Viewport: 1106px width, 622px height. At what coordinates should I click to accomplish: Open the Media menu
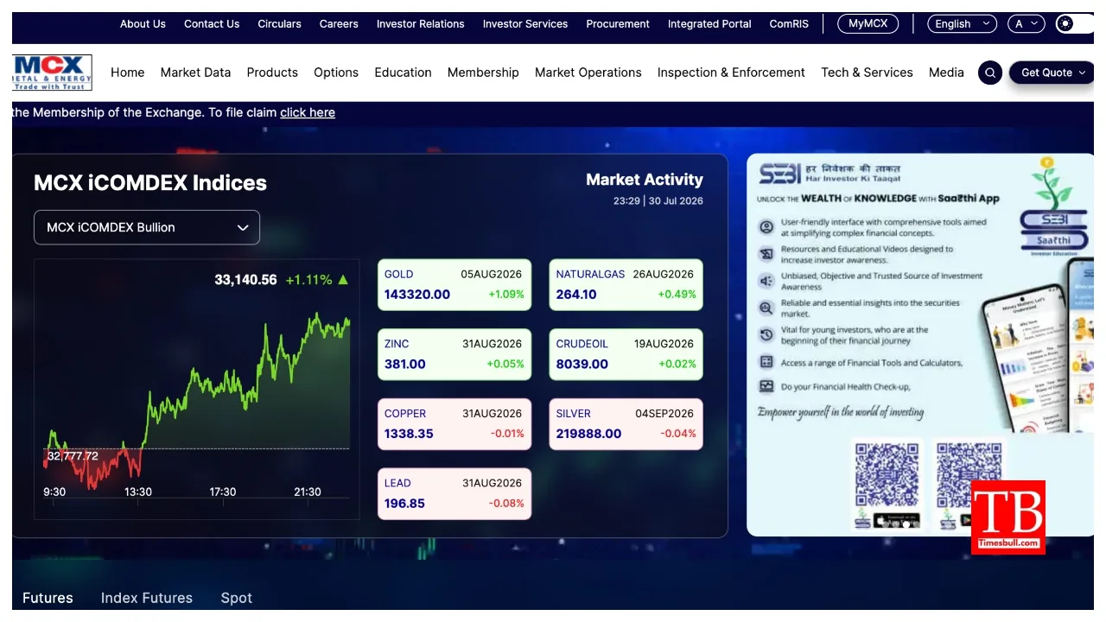[946, 73]
